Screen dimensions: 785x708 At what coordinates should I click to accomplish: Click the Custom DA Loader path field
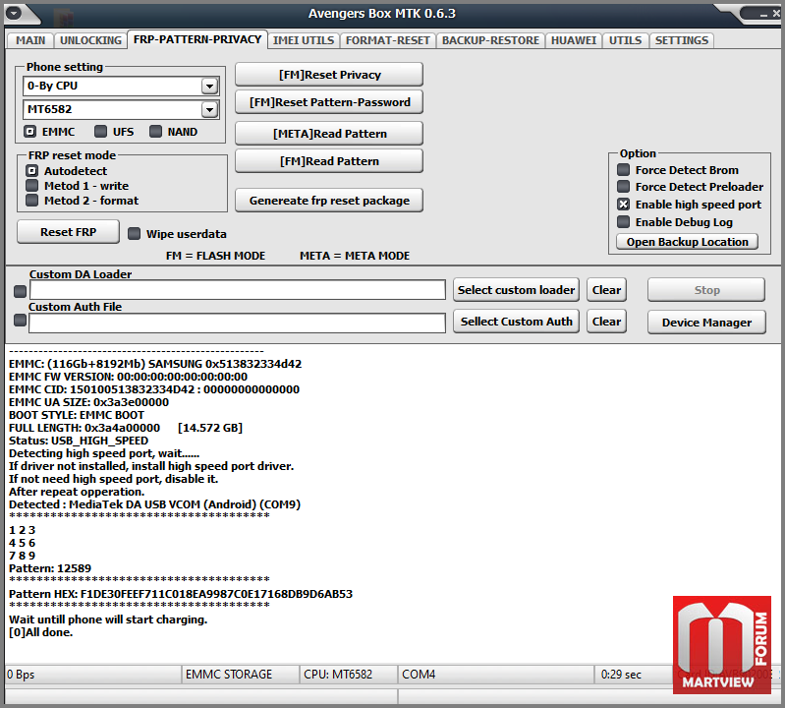point(238,290)
